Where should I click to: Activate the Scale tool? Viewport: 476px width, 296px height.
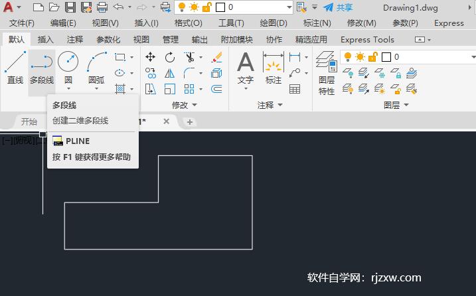coord(170,89)
